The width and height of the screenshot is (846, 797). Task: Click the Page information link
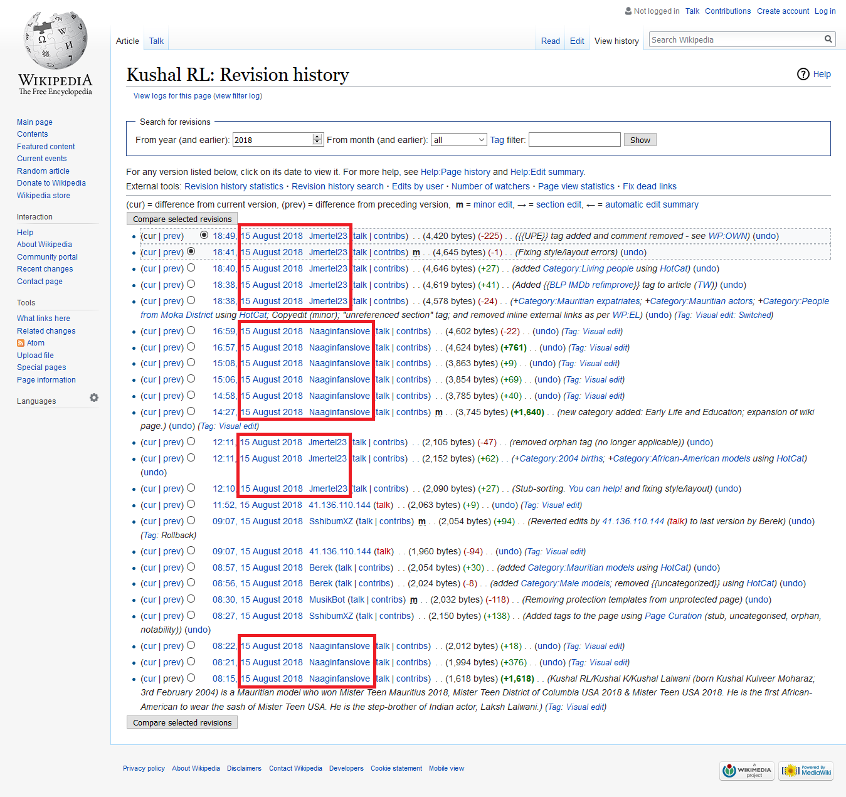(x=46, y=380)
